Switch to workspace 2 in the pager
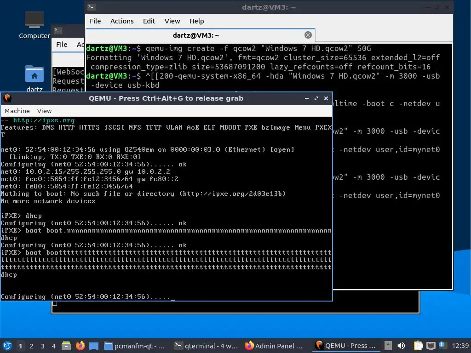 pos(32,346)
